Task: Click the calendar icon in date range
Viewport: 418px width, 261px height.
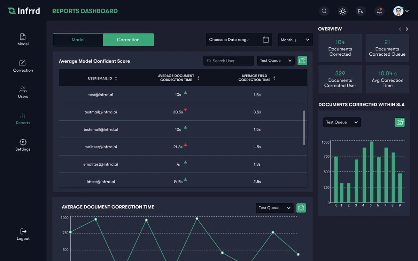Action: 266,40
